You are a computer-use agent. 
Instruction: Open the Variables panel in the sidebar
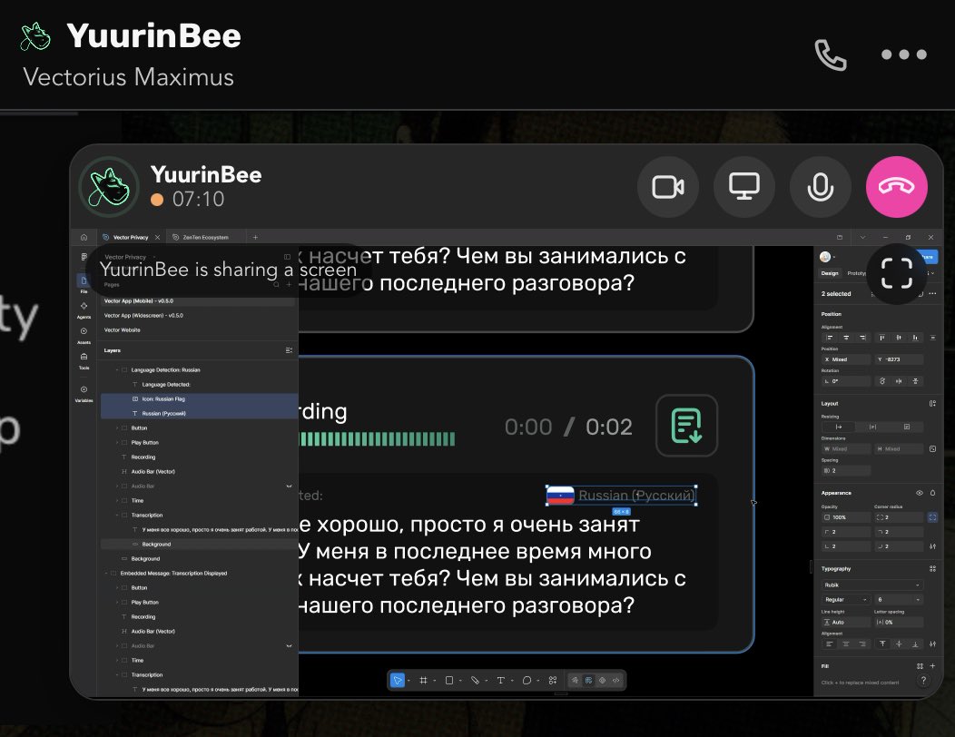84,394
